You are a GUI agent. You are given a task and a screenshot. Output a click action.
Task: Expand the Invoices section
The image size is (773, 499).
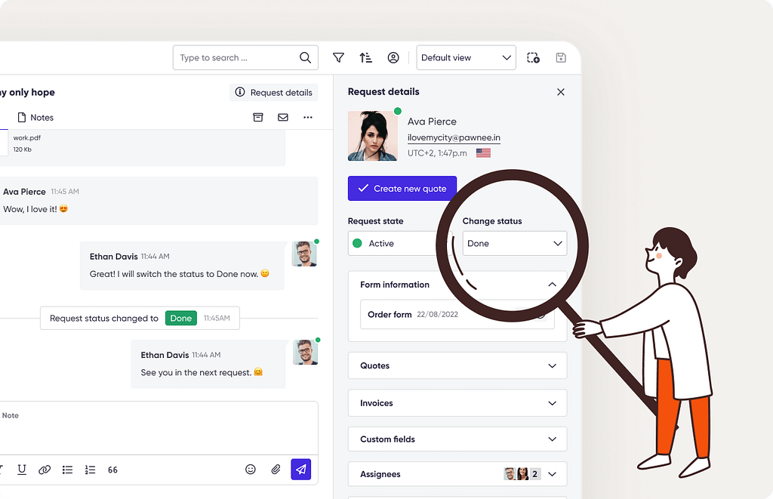coord(457,403)
